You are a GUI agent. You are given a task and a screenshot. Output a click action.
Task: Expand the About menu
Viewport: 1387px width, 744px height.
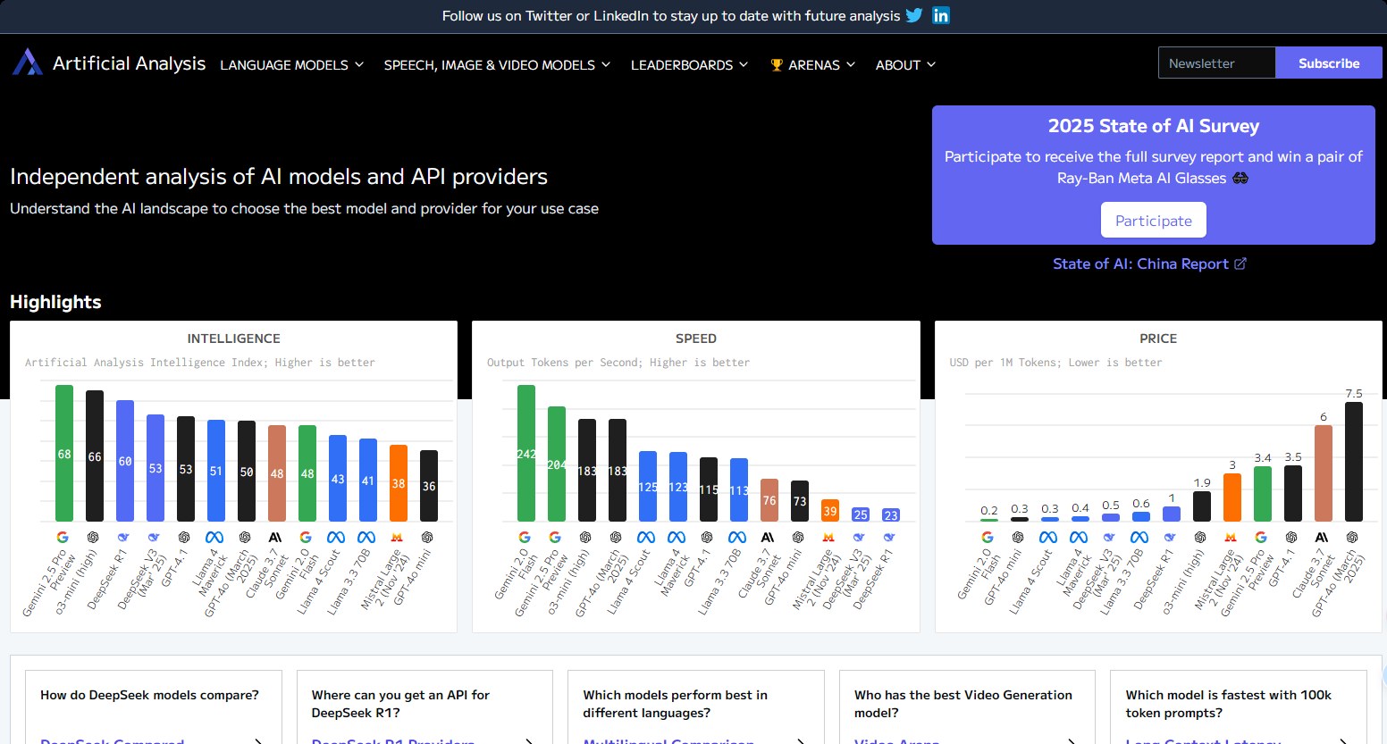[906, 64]
